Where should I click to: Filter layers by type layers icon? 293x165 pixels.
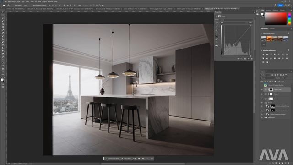(278, 75)
